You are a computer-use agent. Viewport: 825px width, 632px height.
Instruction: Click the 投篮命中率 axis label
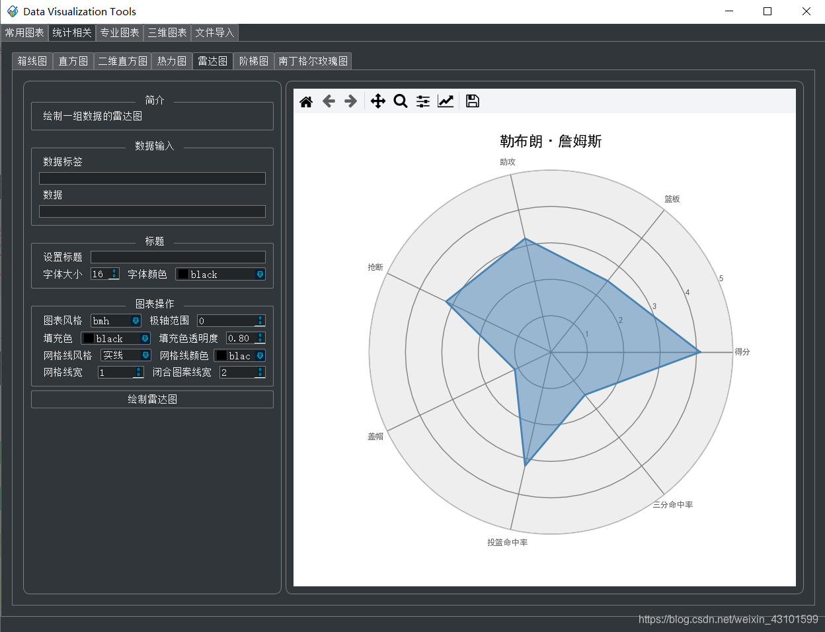508,542
